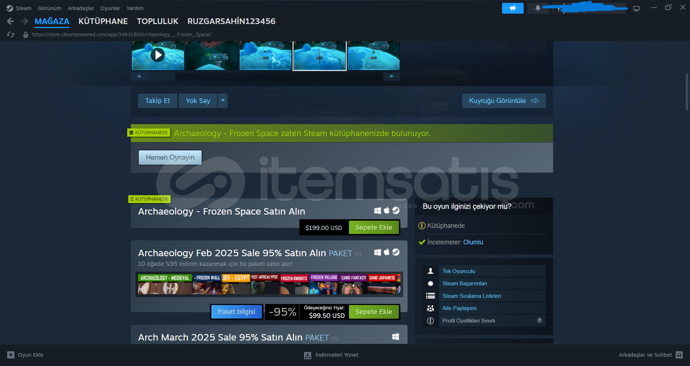Select the second dark space screenshot thumbnail

[212, 55]
